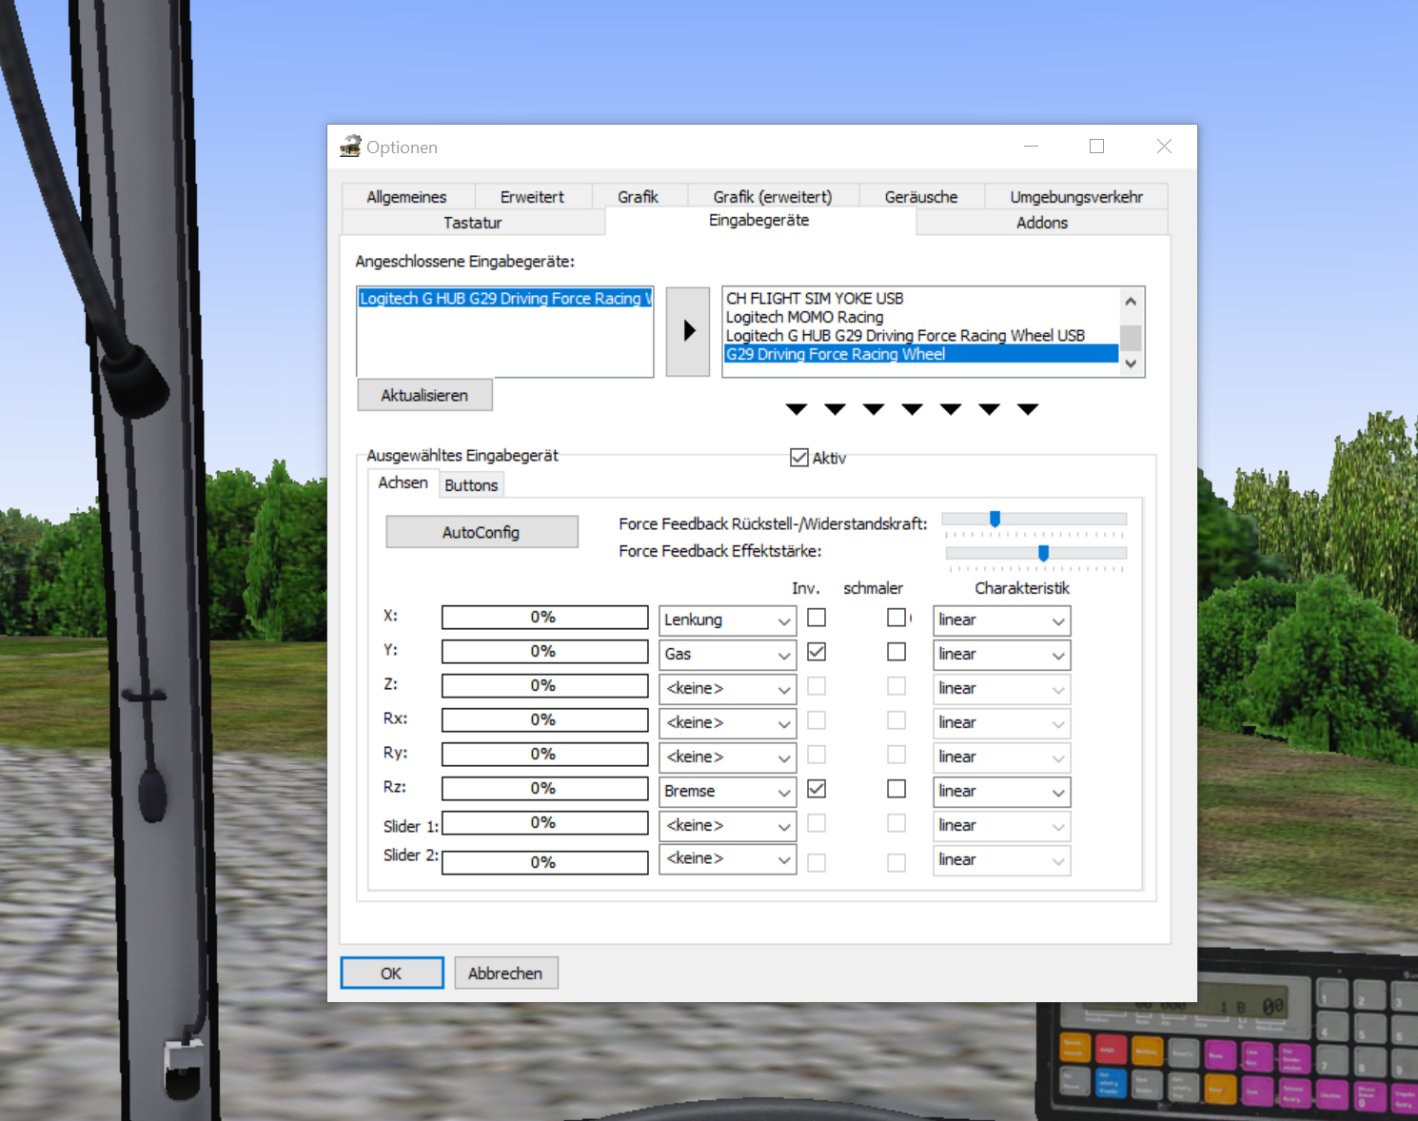Viewport: 1418px width, 1121px height.
Task: Expand Charakteristik dropdown for Y axis
Action: 1001,655
